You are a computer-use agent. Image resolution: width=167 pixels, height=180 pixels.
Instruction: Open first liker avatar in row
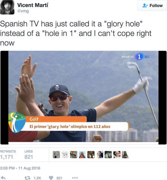[56, 155]
